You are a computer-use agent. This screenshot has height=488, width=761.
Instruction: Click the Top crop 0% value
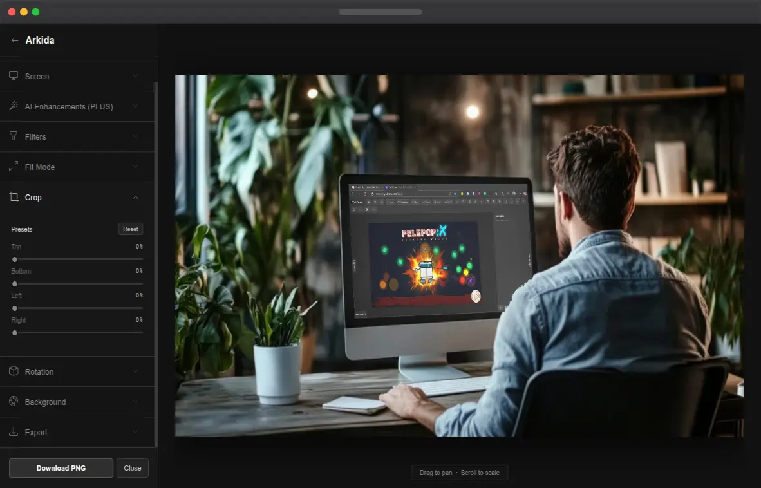139,247
